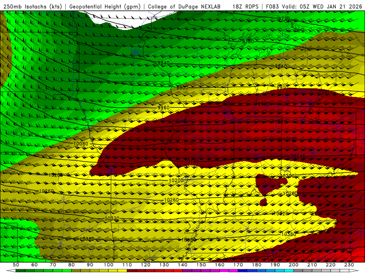Click the 130 label on the color scale
Screen dimensions: 365x273
(164, 265)
